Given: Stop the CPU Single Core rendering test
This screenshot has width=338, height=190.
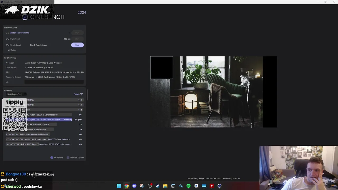Looking at the screenshot, I should [x=77, y=45].
